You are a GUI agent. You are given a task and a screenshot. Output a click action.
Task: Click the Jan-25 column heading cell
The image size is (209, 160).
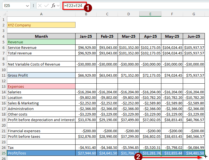tap(86, 36)
